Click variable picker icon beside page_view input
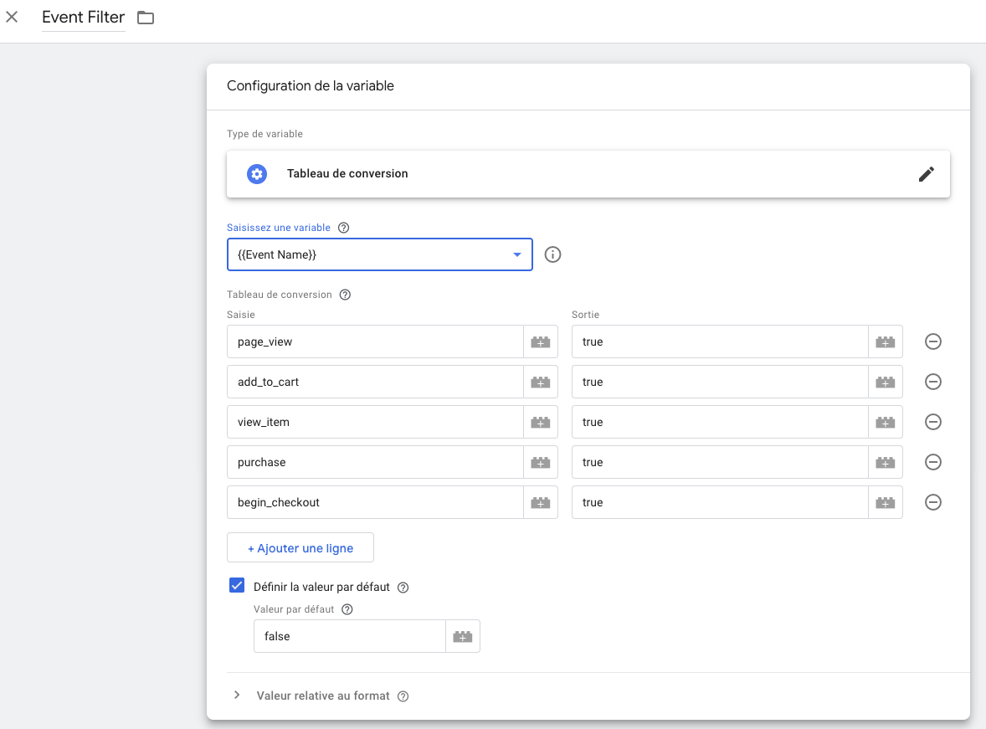This screenshot has height=729, width=986. click(x=541, y=341)
